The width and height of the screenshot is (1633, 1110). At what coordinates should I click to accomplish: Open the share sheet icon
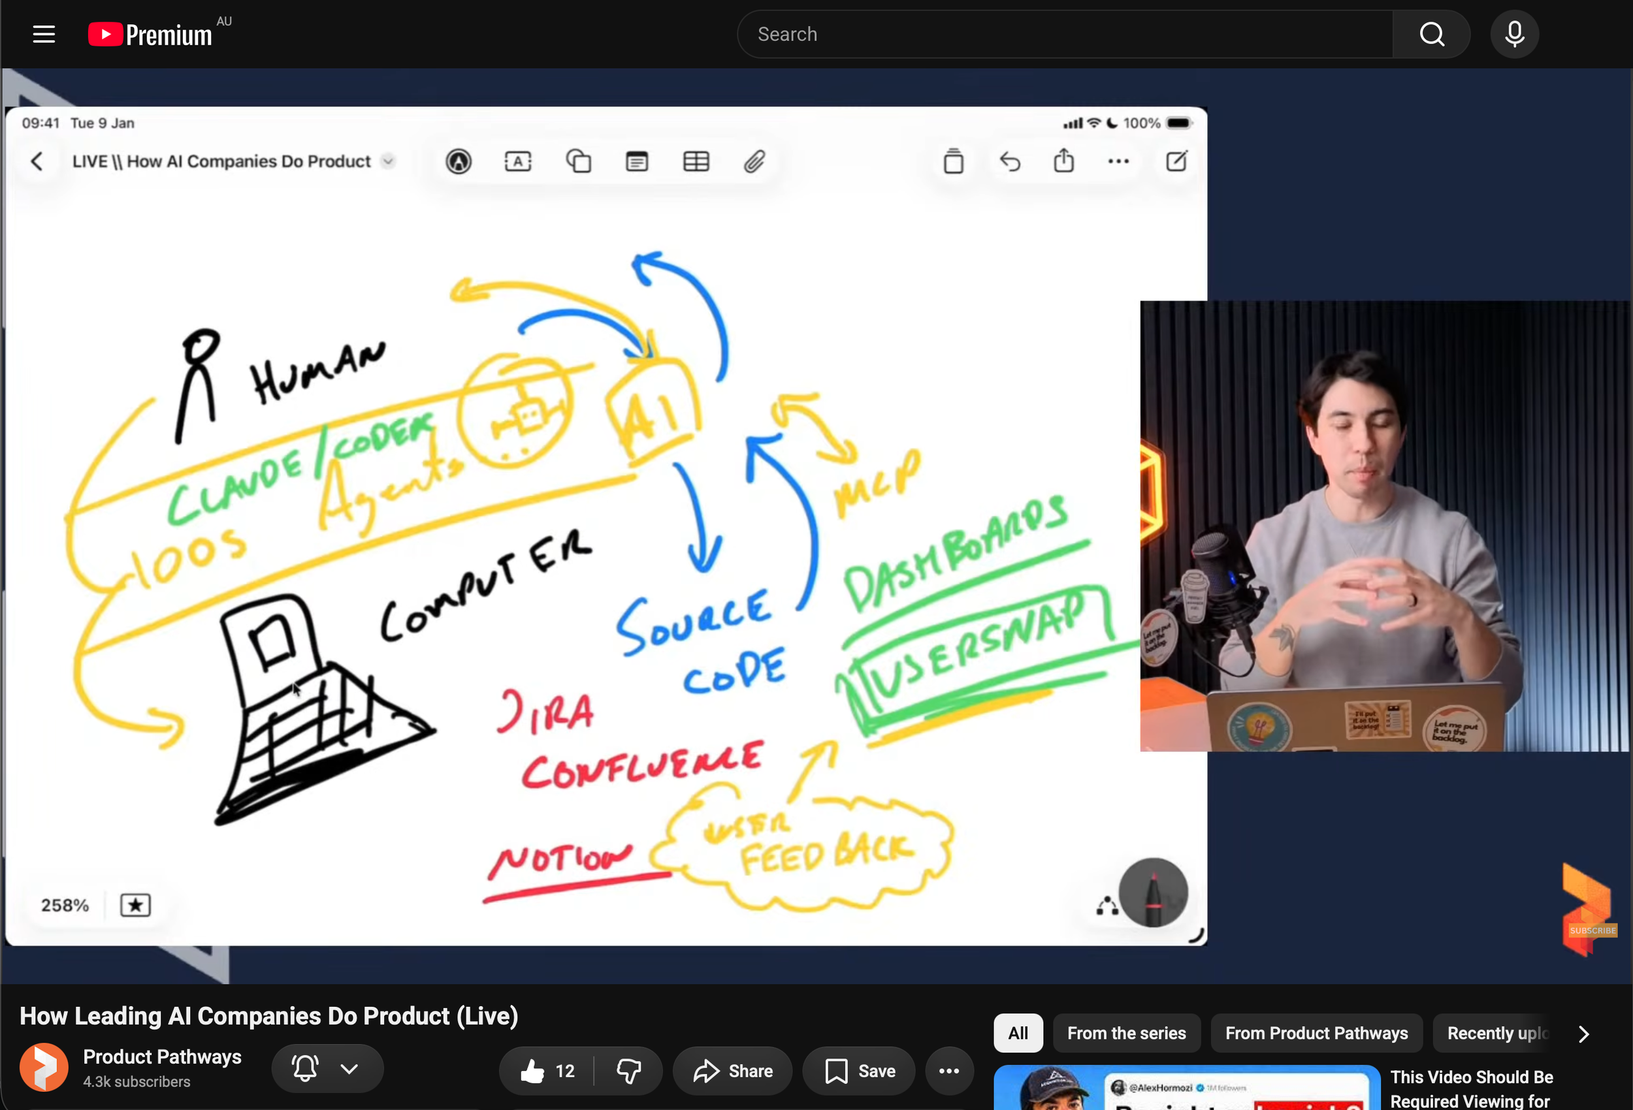pyautogui.click(x=1063, y=161)
